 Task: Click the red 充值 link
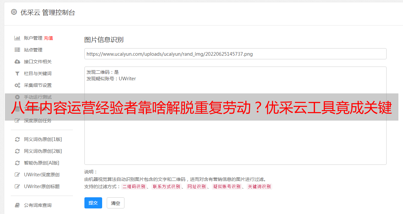coord(48,38)
